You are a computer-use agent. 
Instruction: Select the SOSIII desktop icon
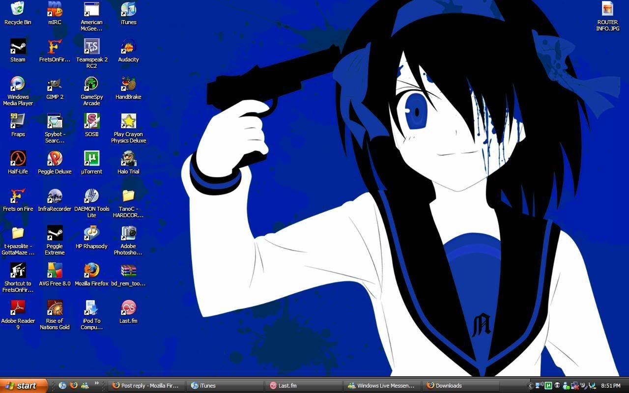point(91,125)
